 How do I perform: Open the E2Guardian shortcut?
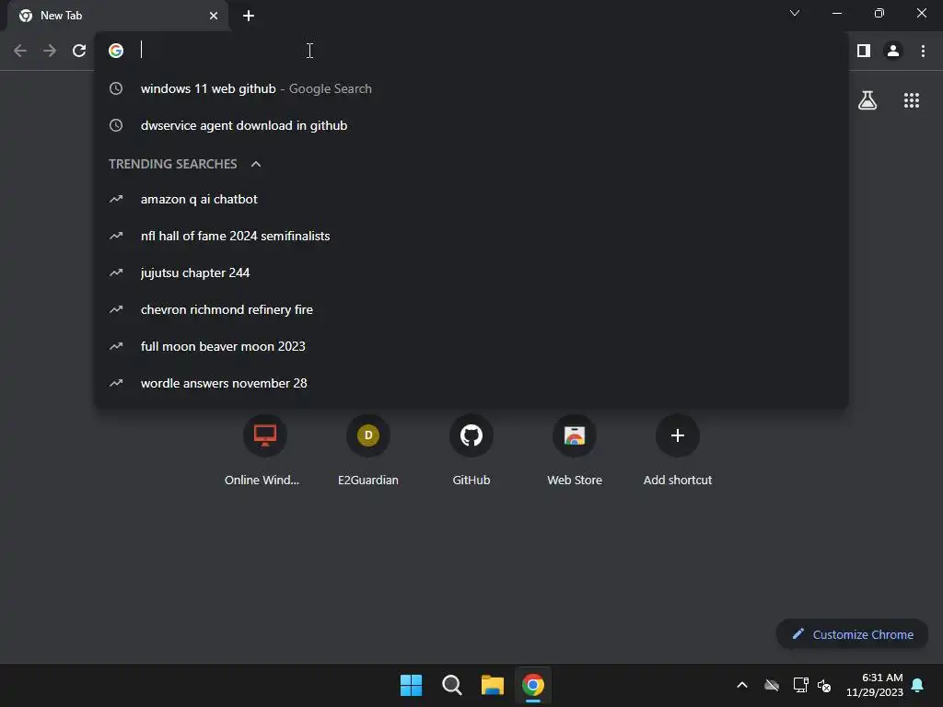coord(368,449)
